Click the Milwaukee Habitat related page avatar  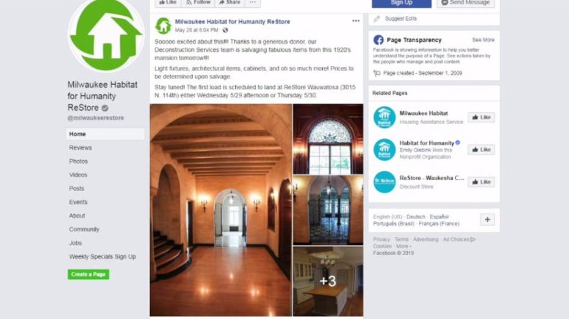coord(384,117)
